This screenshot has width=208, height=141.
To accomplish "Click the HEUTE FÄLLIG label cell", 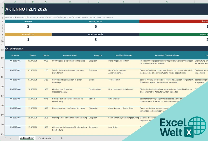I will click(x=28, y=35).
